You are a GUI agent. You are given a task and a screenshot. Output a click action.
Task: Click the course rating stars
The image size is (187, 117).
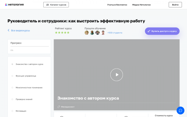tap(62, 32)
